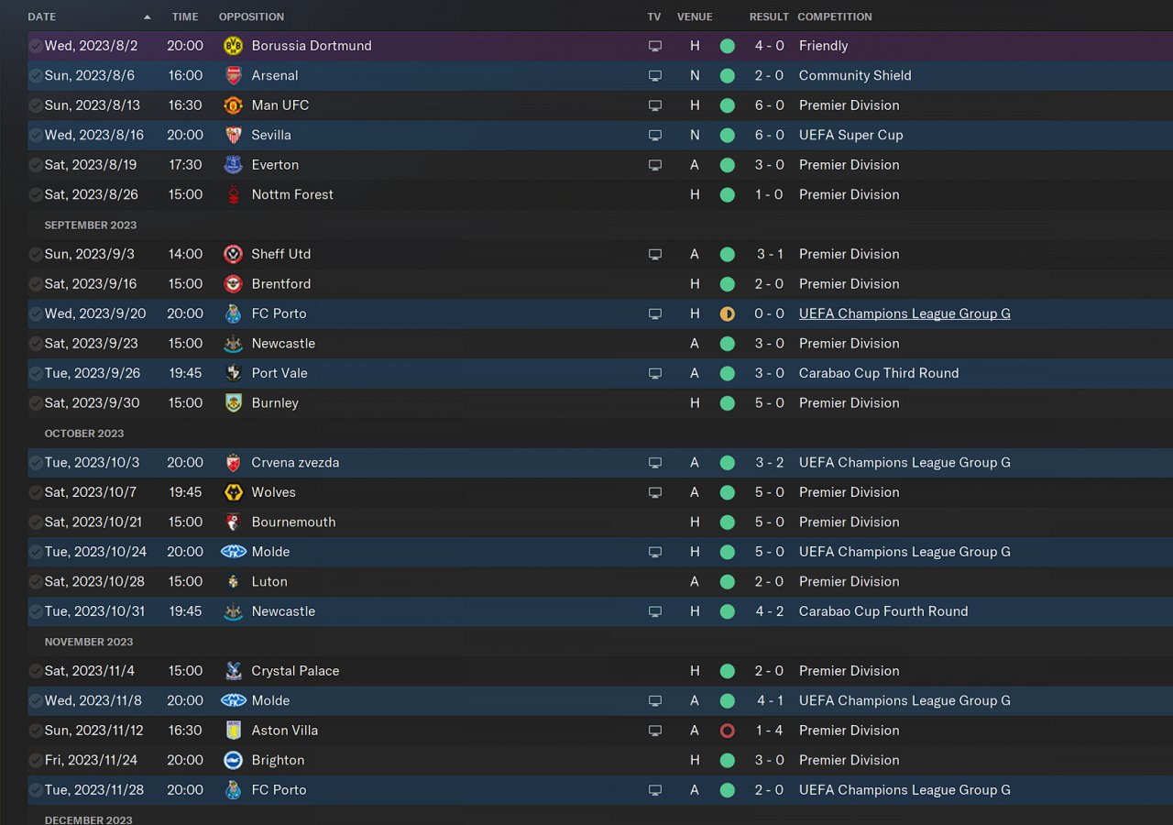The width and height of the screenshot is (1173, 825).
Task: Open UEFA Champions League Group G link for FC Porto draw
Action: coord(904,313)
